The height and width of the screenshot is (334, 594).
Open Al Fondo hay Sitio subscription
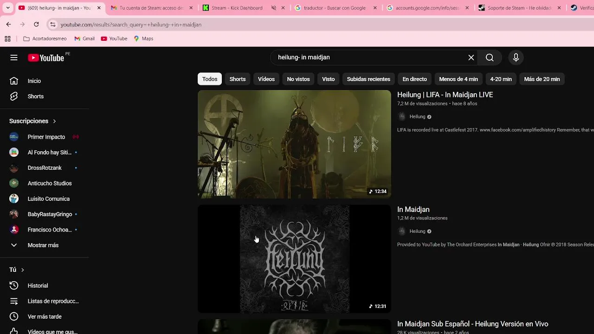point(44,152)
